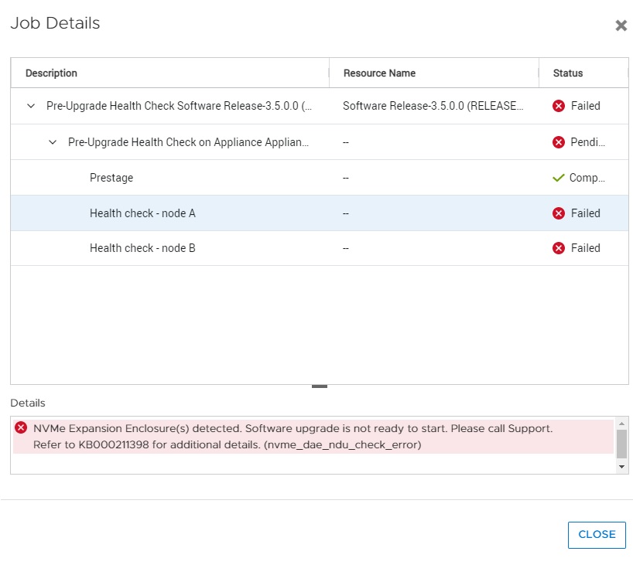
Task: Click the Pending error icon on the Appliance row
Action: (558, 142)
